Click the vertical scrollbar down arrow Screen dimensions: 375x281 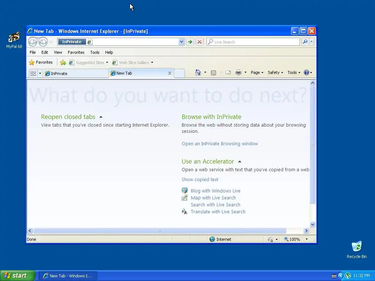[x=312, y=224]
